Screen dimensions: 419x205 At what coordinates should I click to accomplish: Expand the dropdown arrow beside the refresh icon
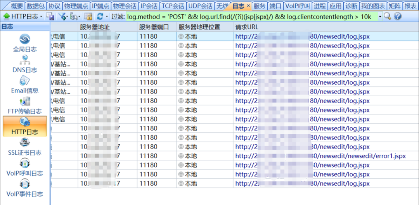pos(107,17)
